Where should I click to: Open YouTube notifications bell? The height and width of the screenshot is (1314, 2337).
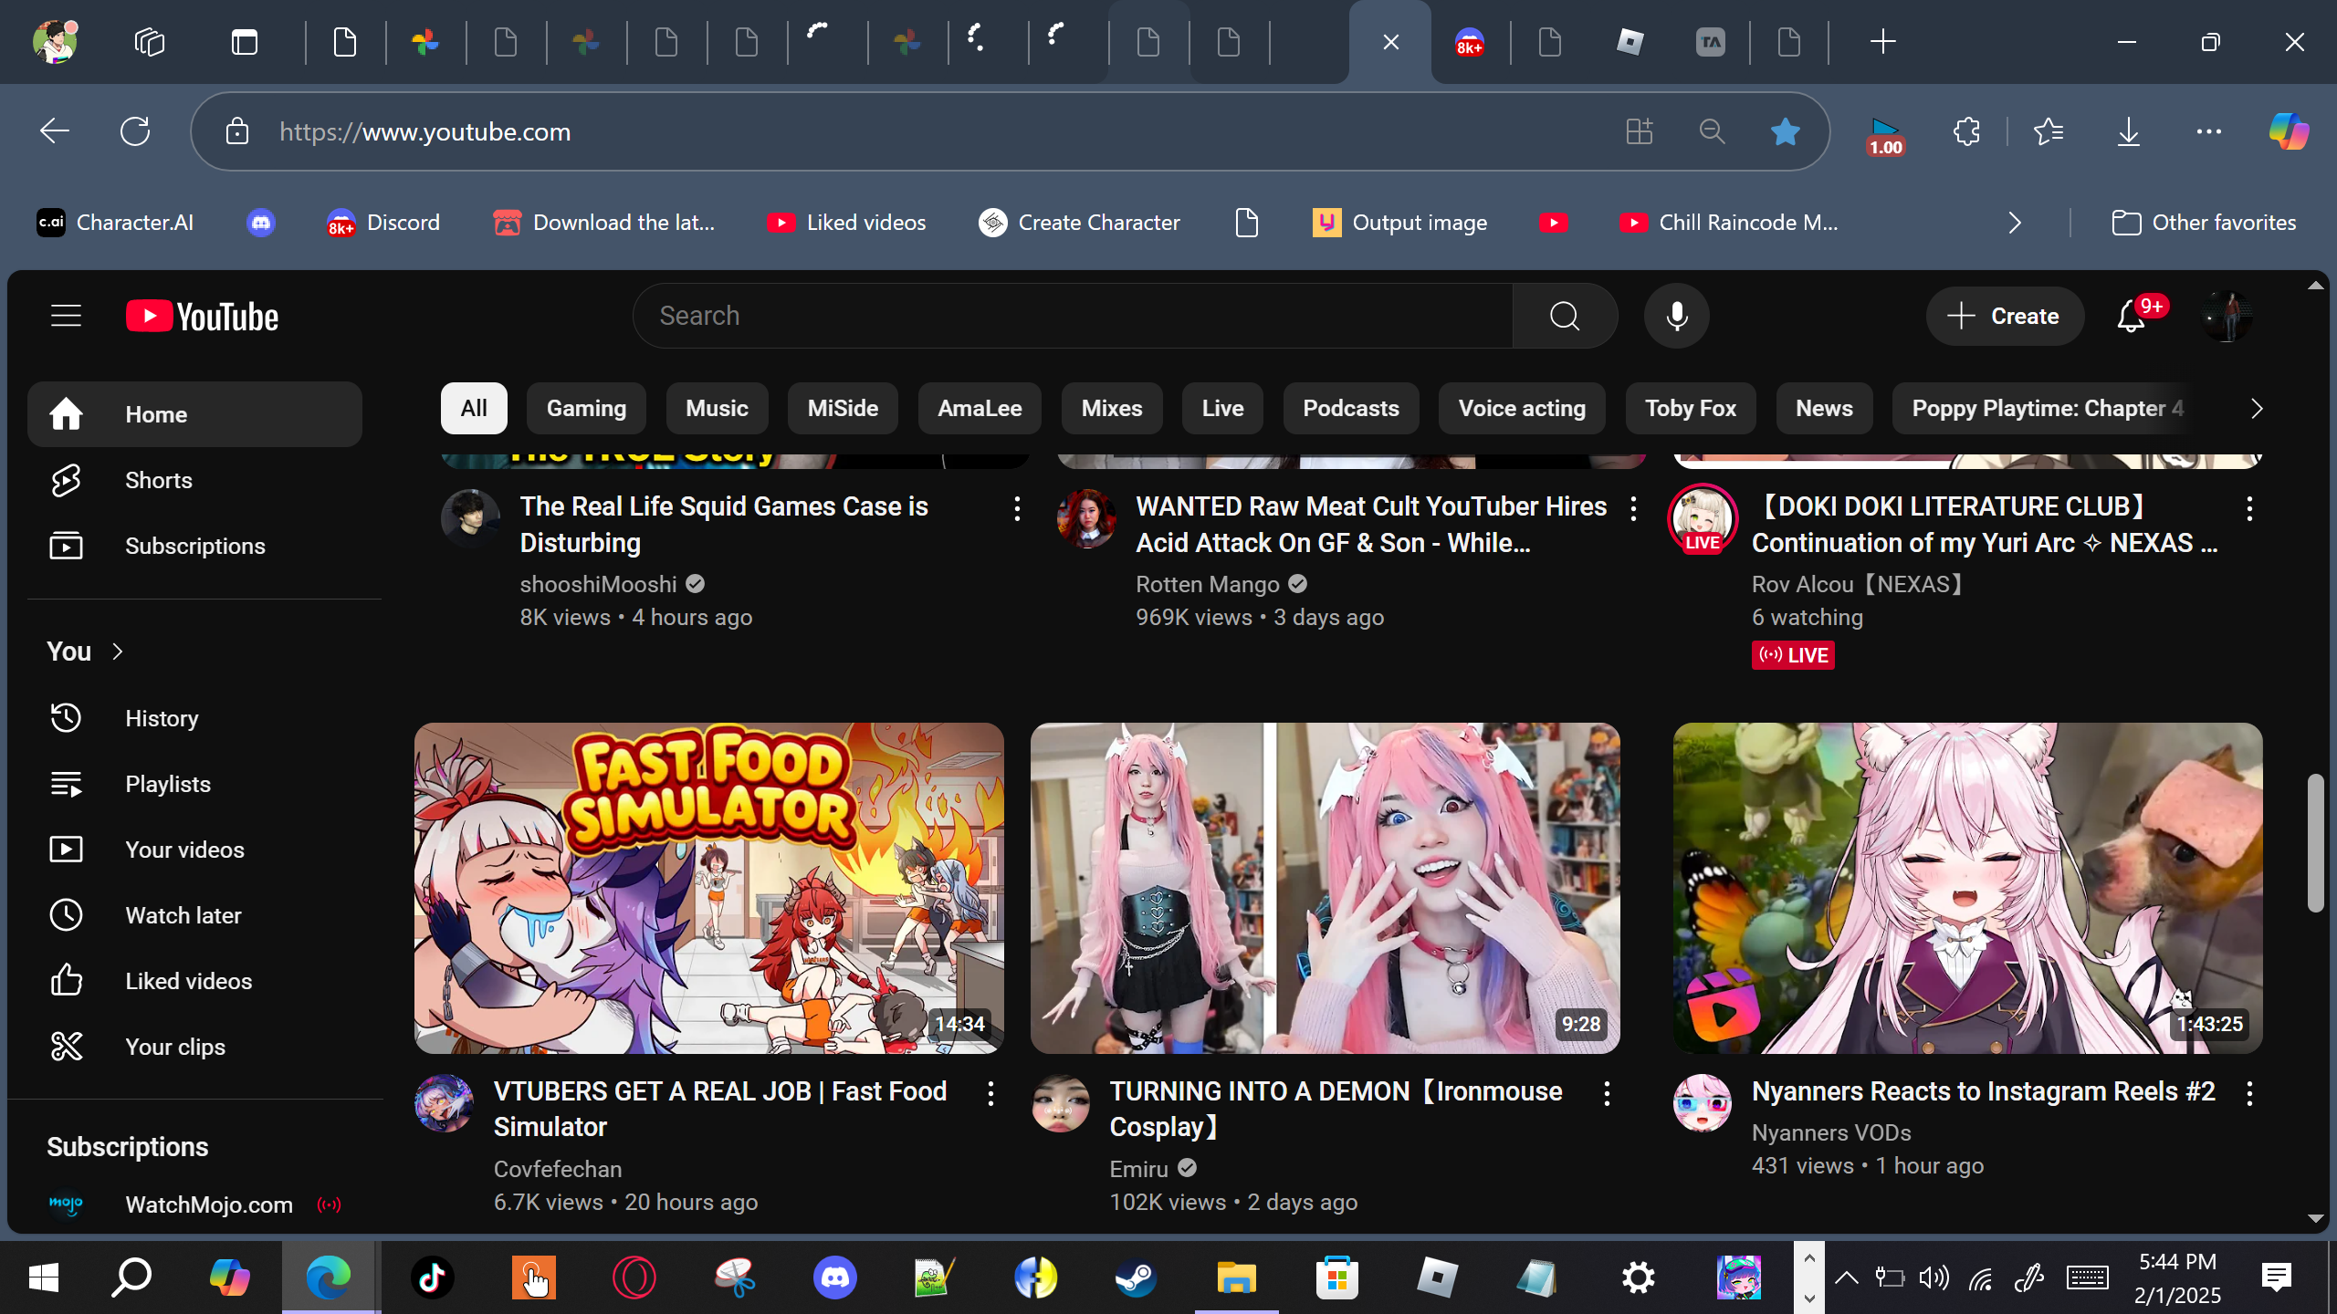pyautogui.click(x=2131, y=317)
